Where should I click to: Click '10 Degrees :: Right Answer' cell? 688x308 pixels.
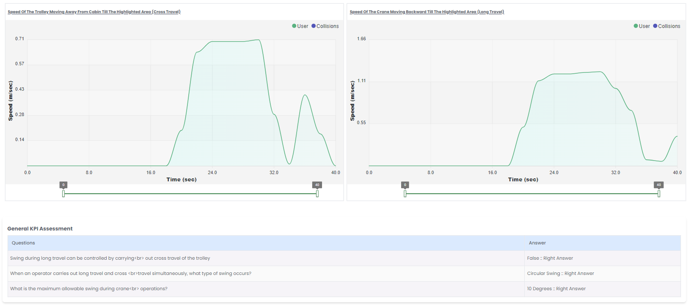(x=603, y=289)
